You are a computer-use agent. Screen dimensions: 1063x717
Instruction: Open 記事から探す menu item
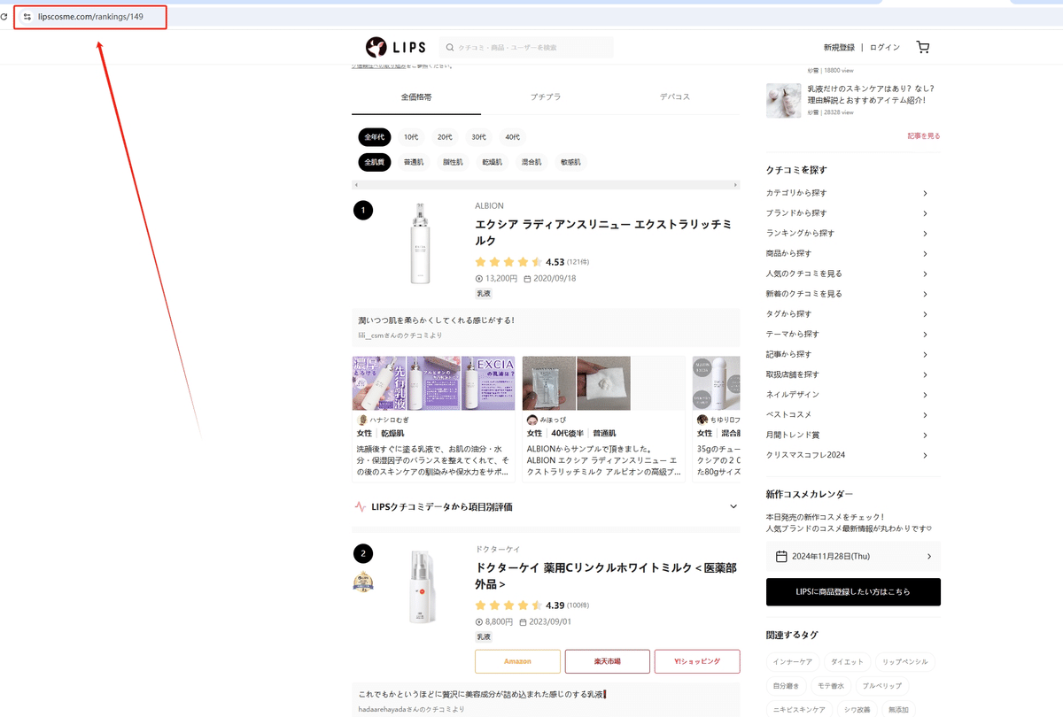click(x=788, y=354)
